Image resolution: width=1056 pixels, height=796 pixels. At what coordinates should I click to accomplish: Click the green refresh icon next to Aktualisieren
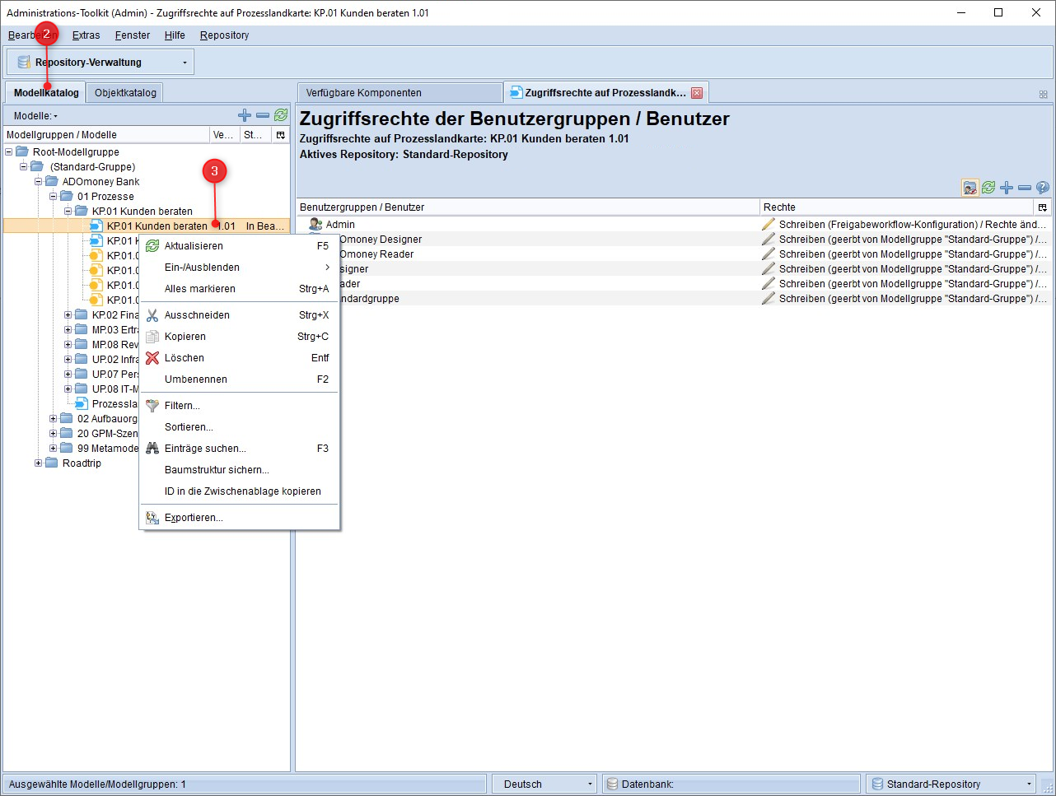152,246
